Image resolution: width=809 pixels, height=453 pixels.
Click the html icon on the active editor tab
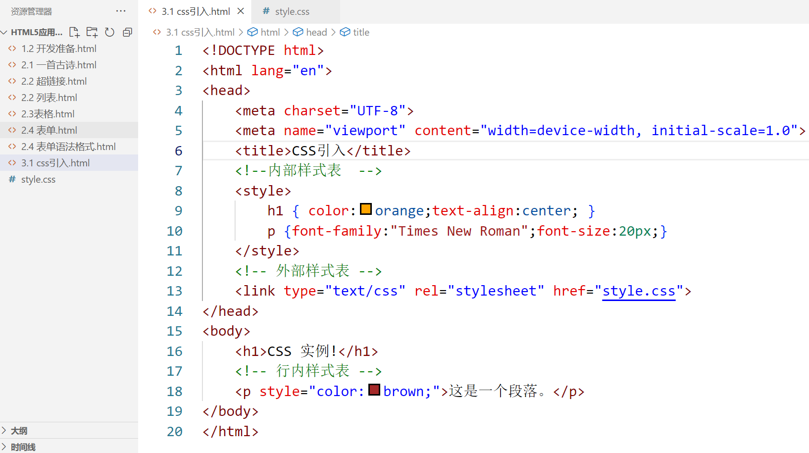pos(152,11)
